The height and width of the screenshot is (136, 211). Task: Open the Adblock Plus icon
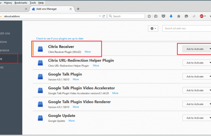201,16
